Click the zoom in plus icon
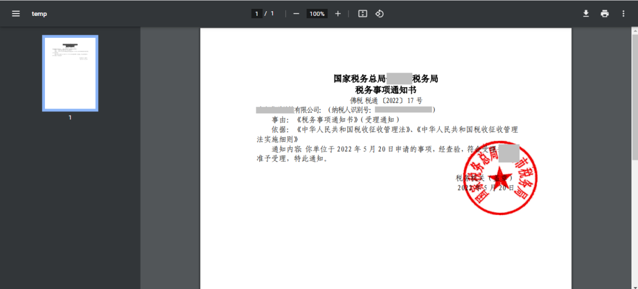 [x=338, y=14]
